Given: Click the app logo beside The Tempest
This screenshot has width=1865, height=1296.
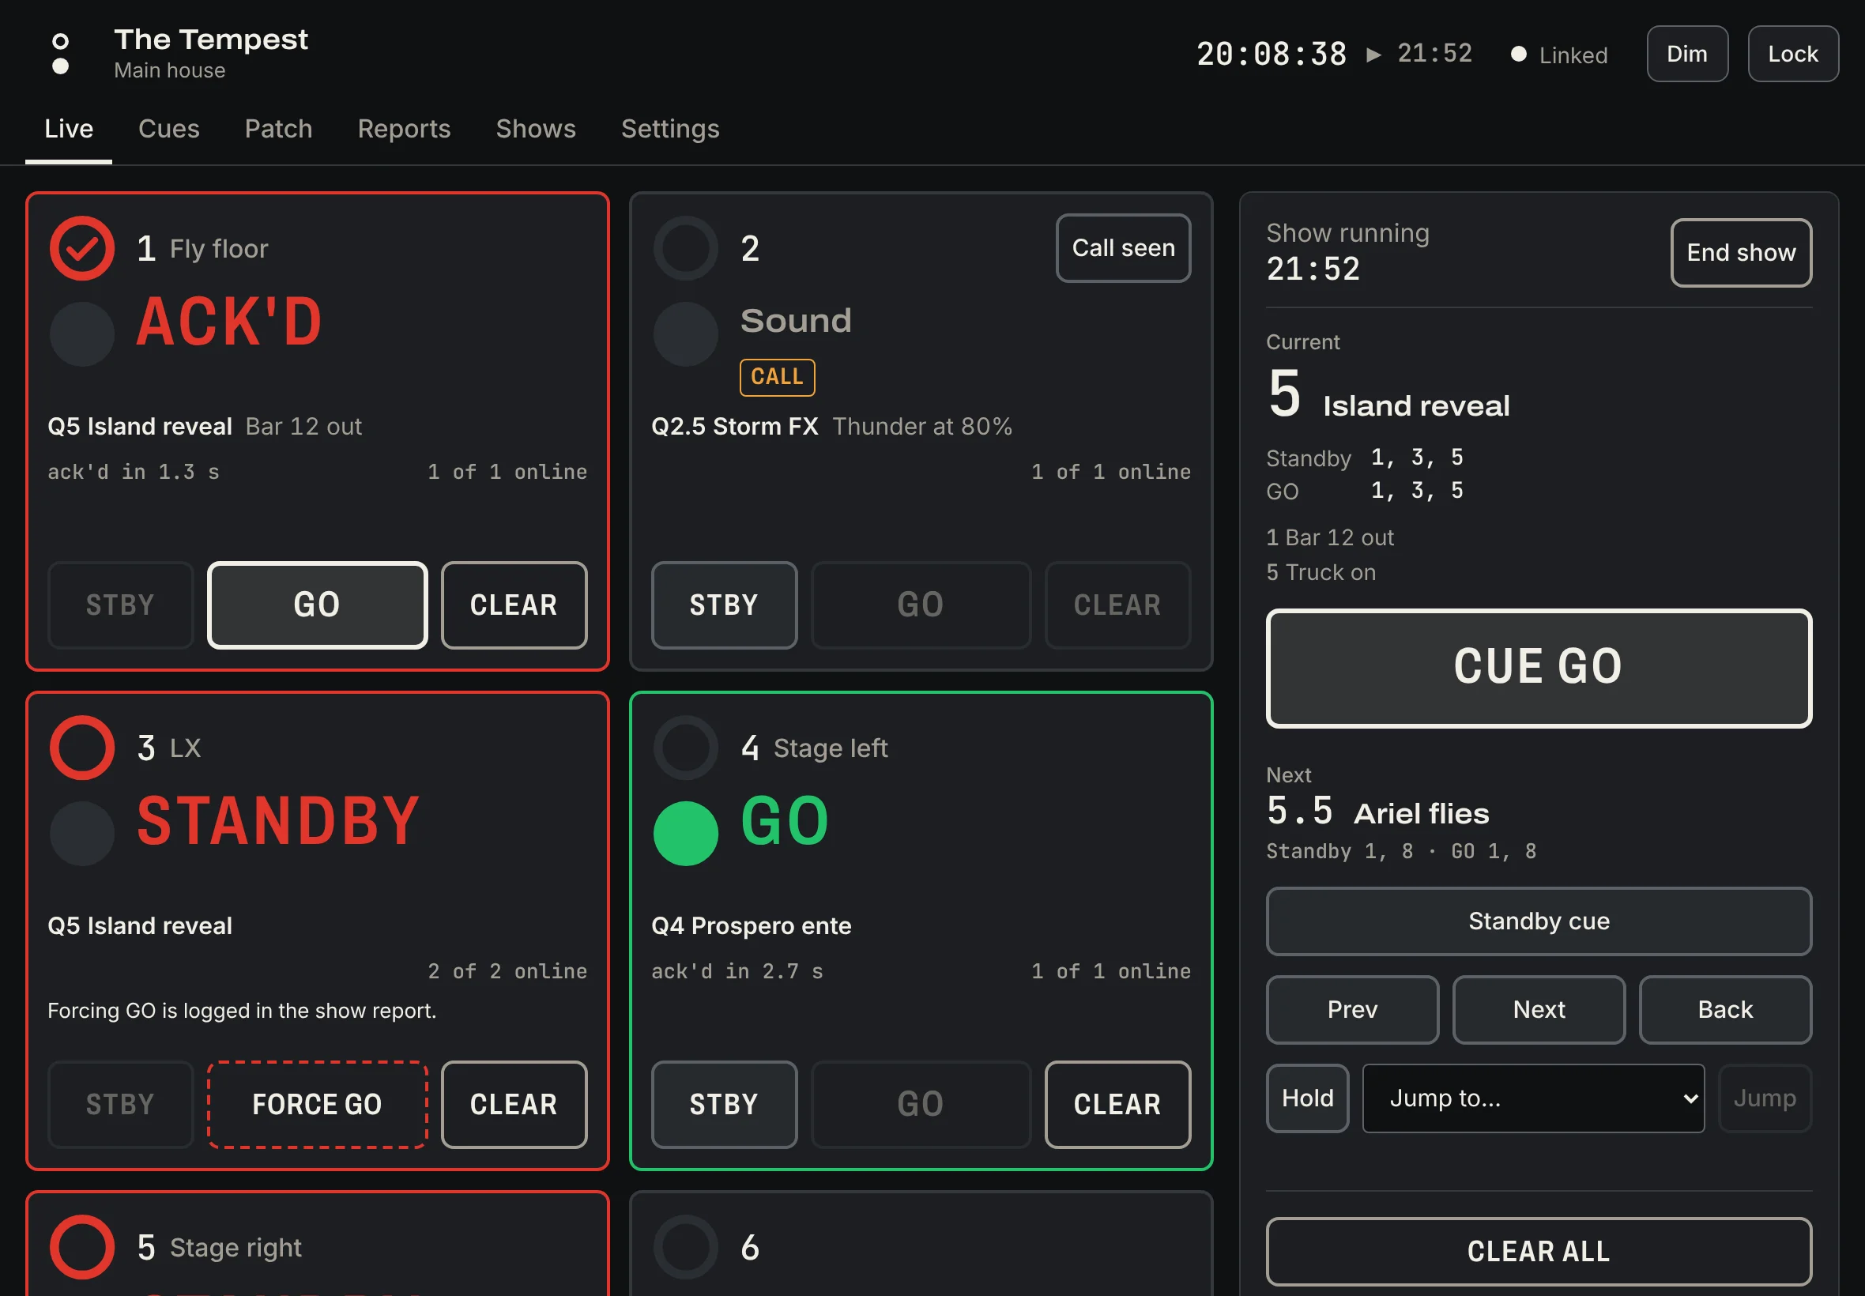Looking at the screenshot, I should tap(60, 54).
